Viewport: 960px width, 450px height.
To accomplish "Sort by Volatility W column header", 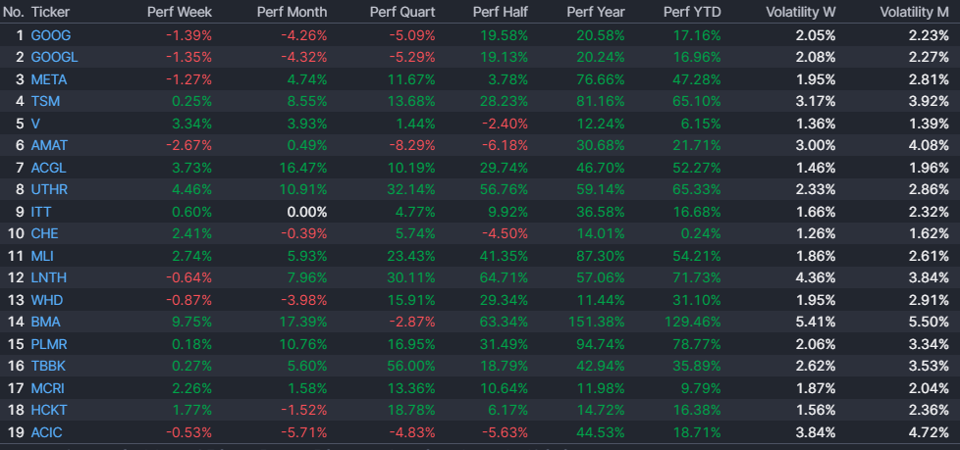I will click(x=800, y=12).
